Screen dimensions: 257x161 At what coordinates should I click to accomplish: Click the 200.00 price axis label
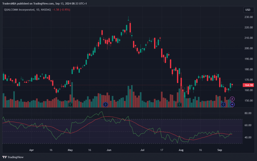(248, 48)
